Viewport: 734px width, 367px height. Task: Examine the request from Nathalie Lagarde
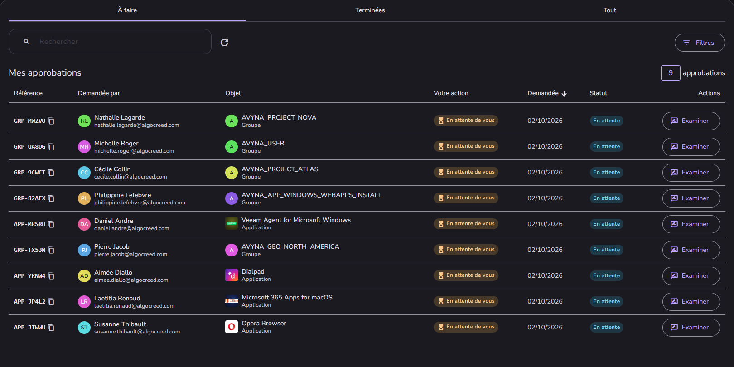pos(691,121)
